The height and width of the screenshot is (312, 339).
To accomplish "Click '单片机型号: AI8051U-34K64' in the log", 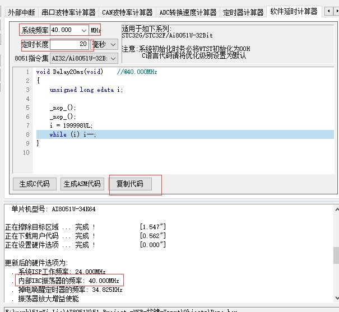I will click(x=53, y=209).
